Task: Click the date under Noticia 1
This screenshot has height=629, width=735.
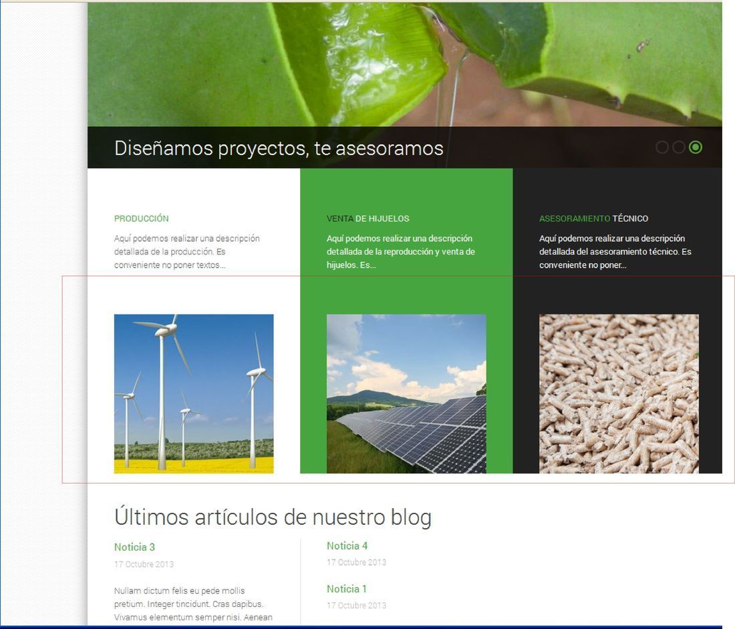Action: tap(356, 605)
